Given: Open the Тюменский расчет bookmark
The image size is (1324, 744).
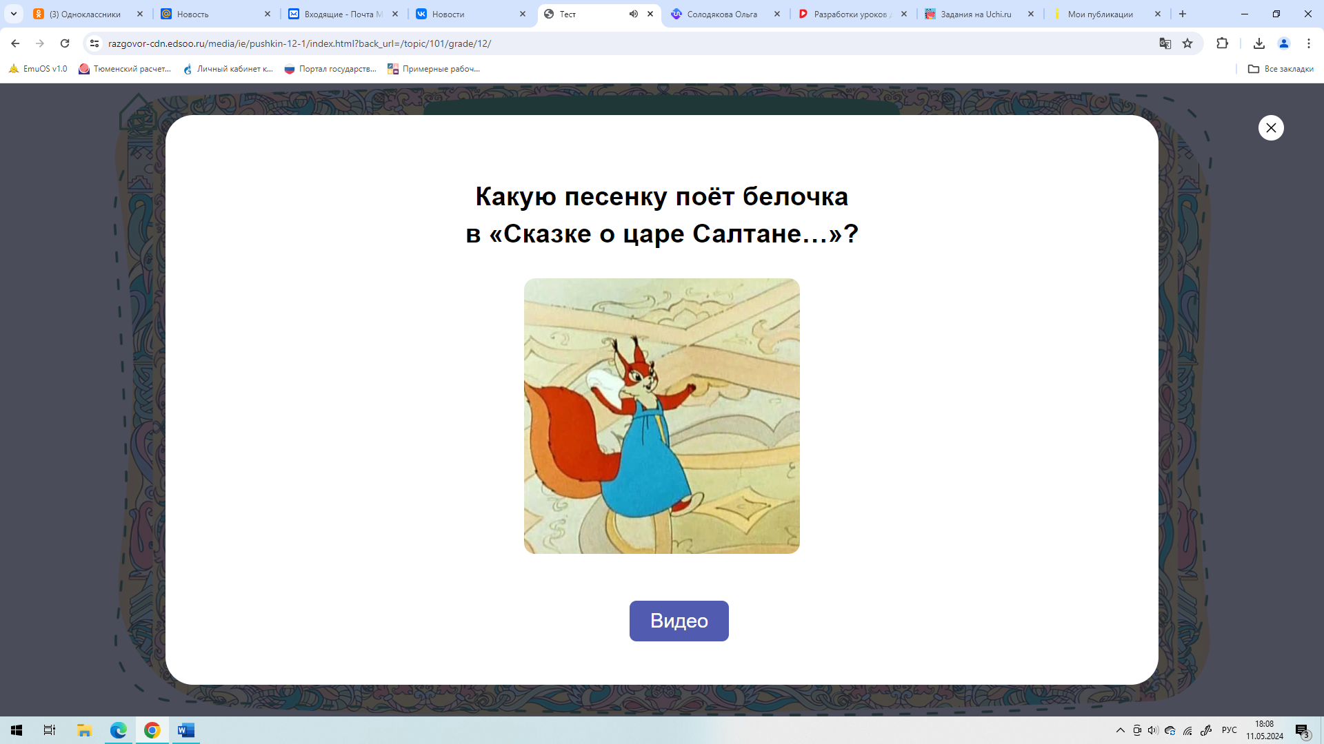Looking at the screenshot, I should click(x=125, y=69).
